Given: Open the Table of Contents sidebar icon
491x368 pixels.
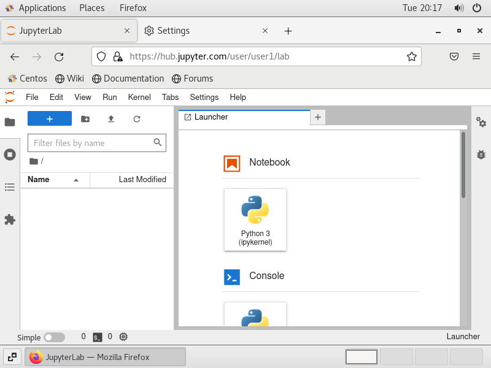Looking at the screenshot, I should [x=10, y=187].
